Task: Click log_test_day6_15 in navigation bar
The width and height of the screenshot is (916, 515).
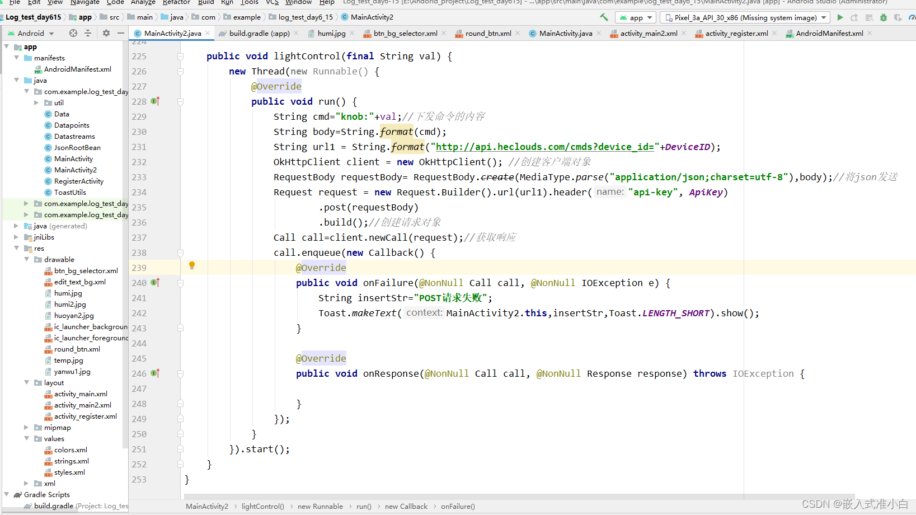Action: click(x=300, y=17)
